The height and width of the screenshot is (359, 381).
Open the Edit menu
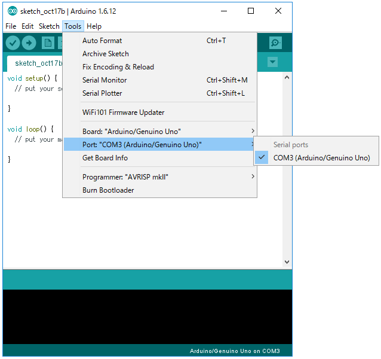click(27, 26)
